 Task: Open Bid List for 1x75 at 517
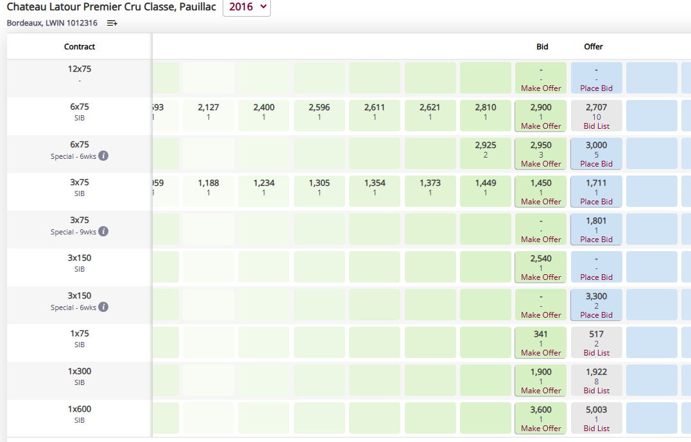596,353
